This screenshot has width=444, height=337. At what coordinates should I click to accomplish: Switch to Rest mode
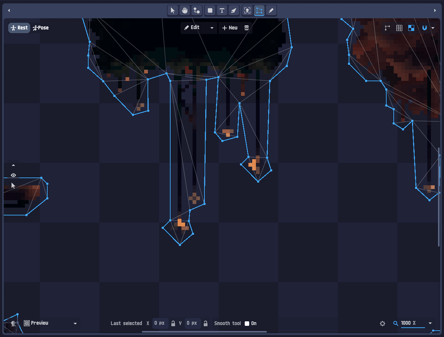pos(19,28)
